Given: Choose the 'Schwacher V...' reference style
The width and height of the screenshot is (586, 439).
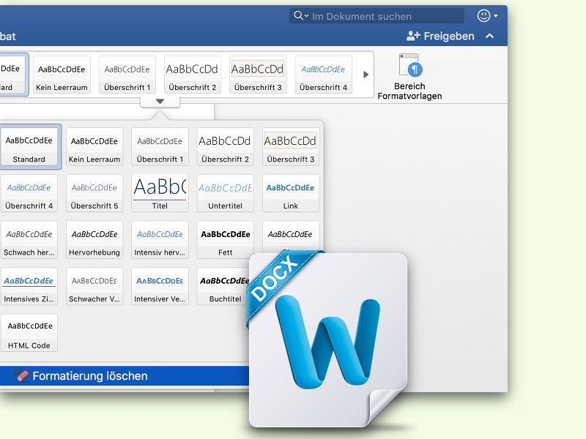Looking at the screenshot, I should [x=94, y=286].
